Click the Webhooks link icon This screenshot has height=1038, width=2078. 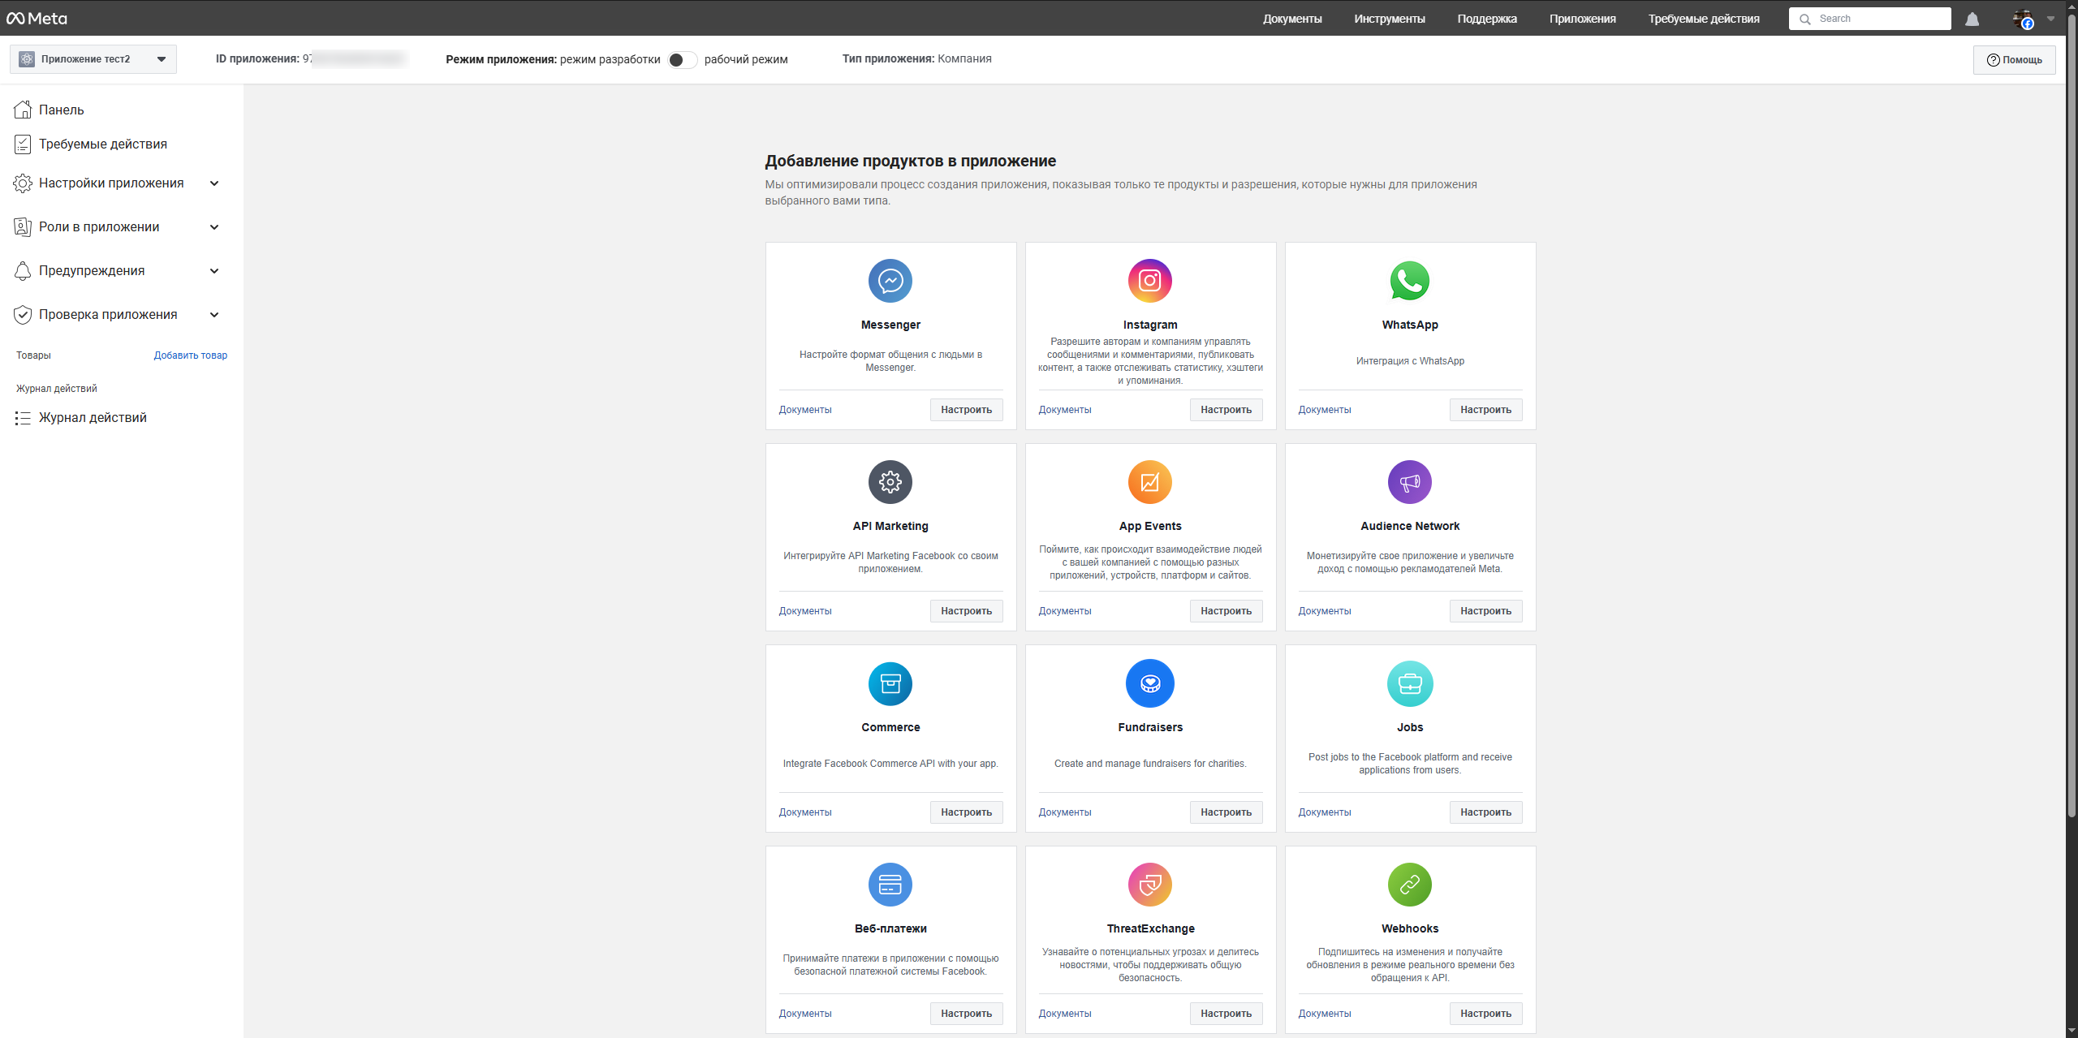(1410, 885)
